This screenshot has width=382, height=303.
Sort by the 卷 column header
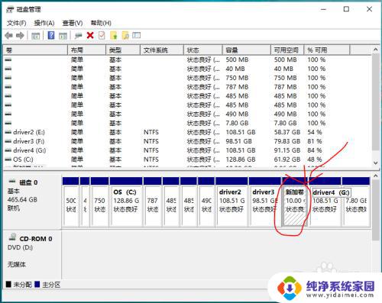36,50
